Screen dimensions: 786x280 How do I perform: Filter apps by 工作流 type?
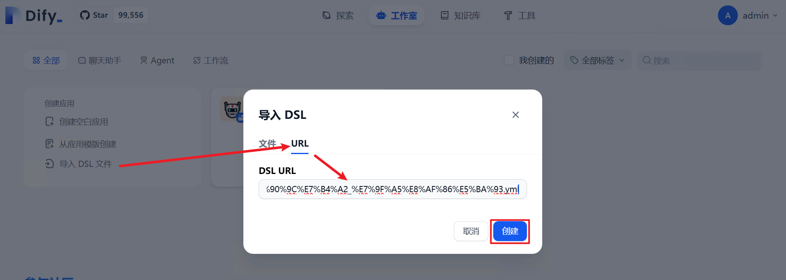pos(211,60)
